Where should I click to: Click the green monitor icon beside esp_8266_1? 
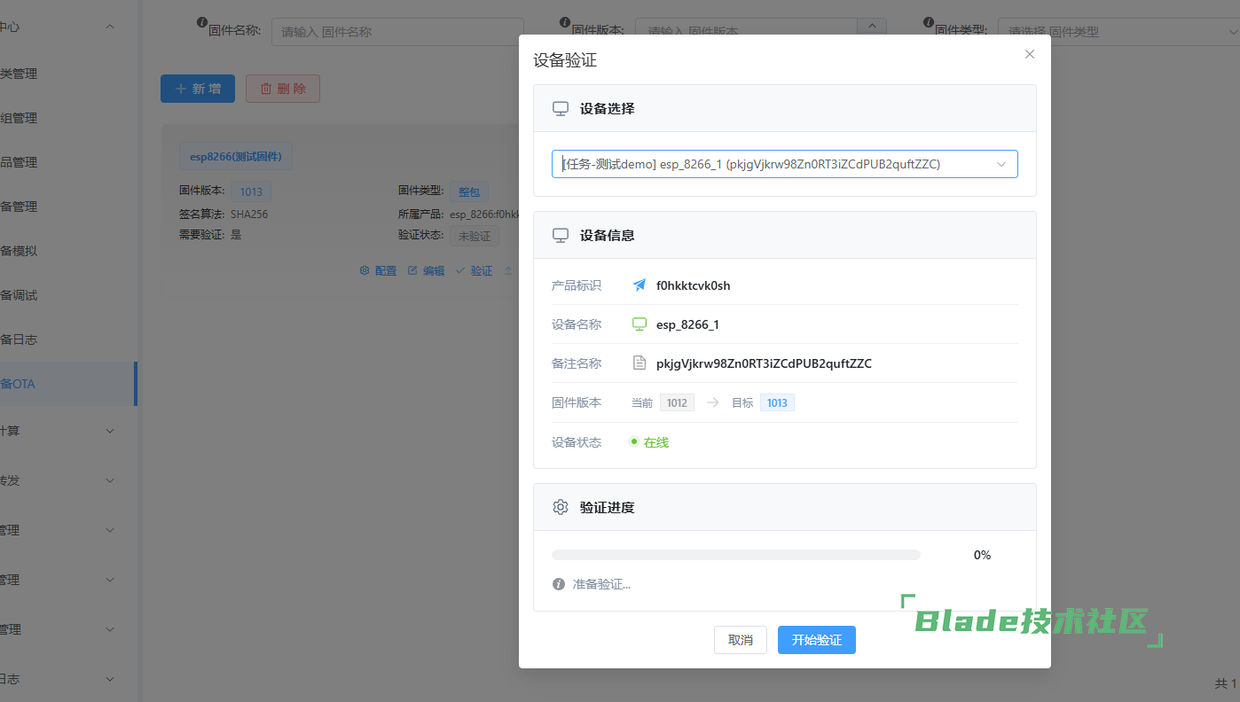click(639, 324)
